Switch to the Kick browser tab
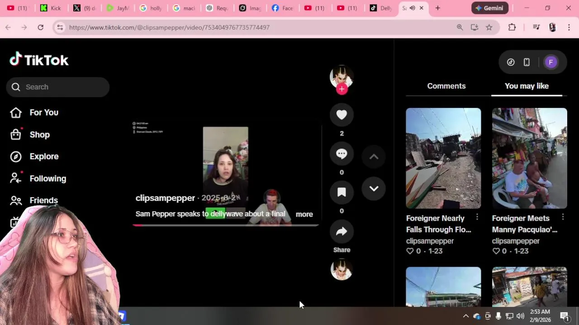579x325 pixels. pyautogui.click(x=50, y=8)
